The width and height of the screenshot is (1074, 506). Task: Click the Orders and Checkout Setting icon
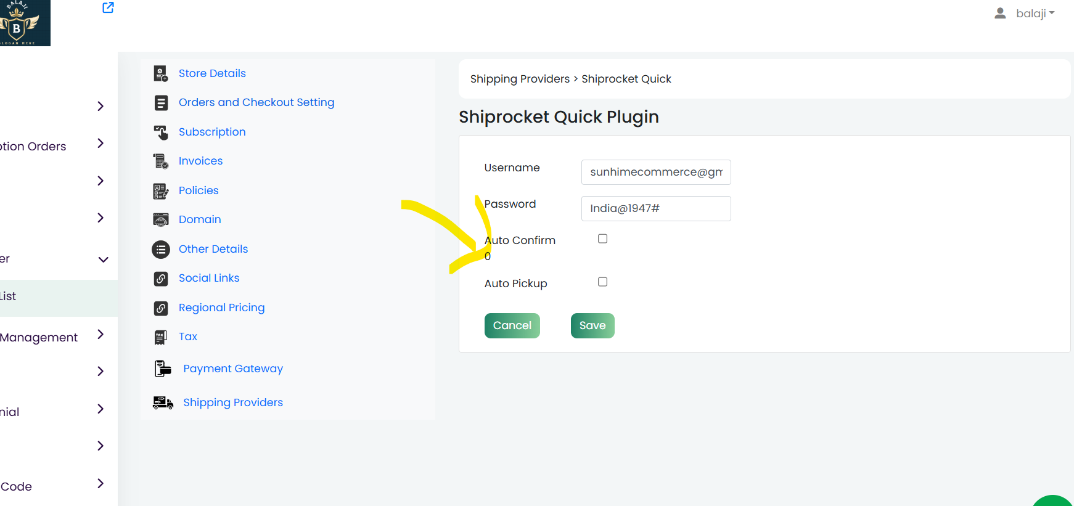click(x=161, y=103)
